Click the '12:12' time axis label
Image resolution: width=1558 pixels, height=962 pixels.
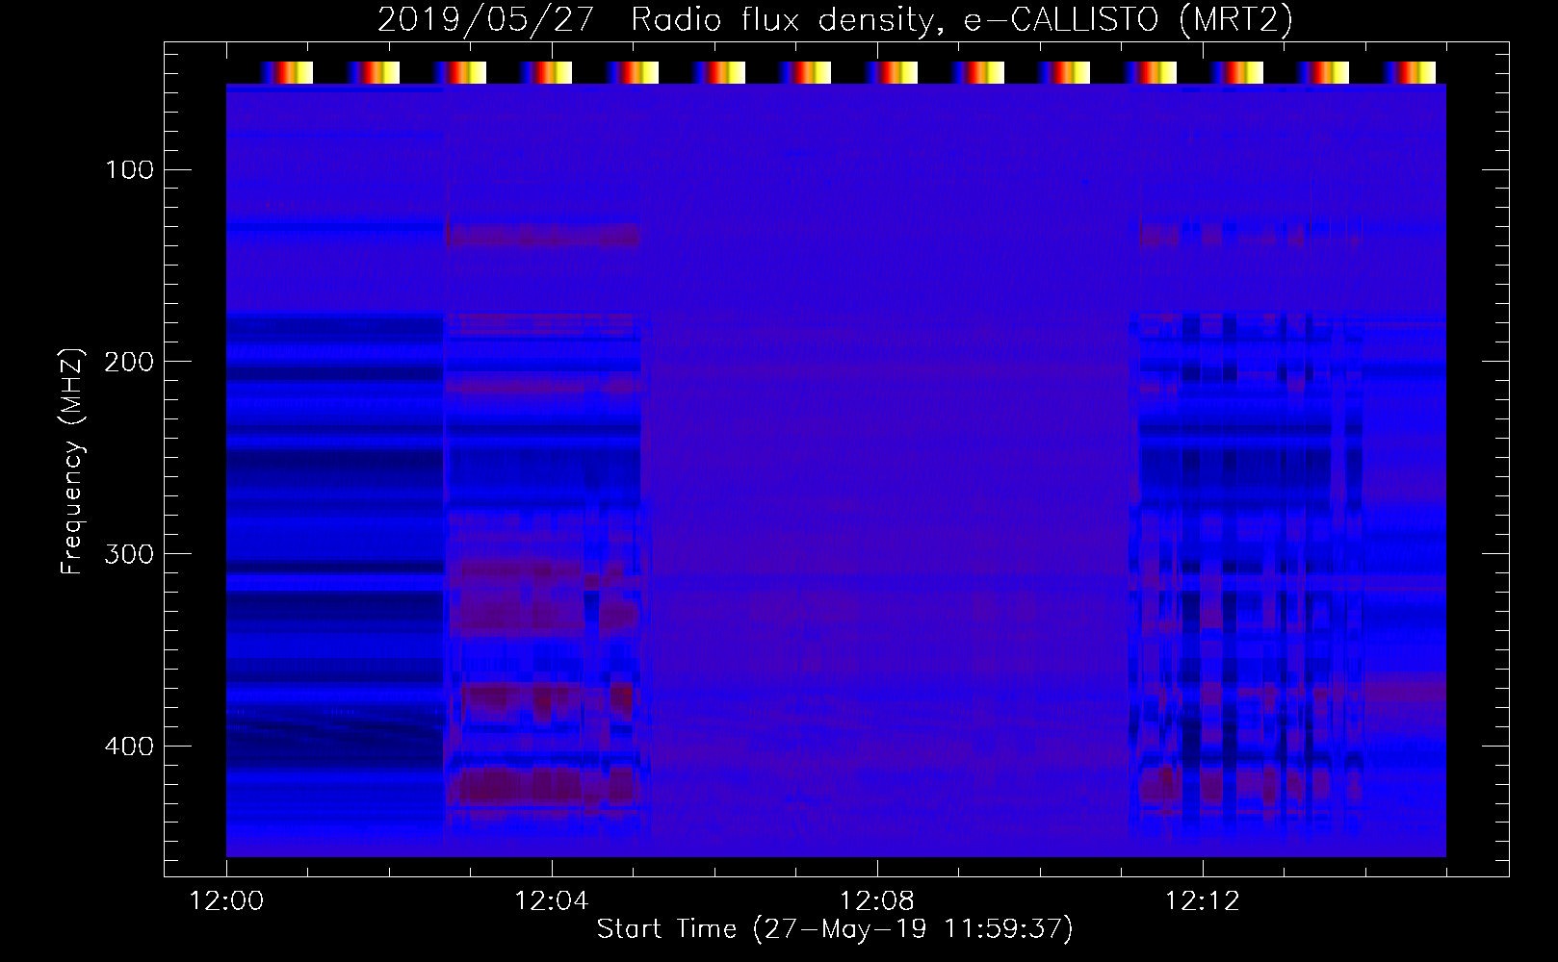click(1203, 901)
